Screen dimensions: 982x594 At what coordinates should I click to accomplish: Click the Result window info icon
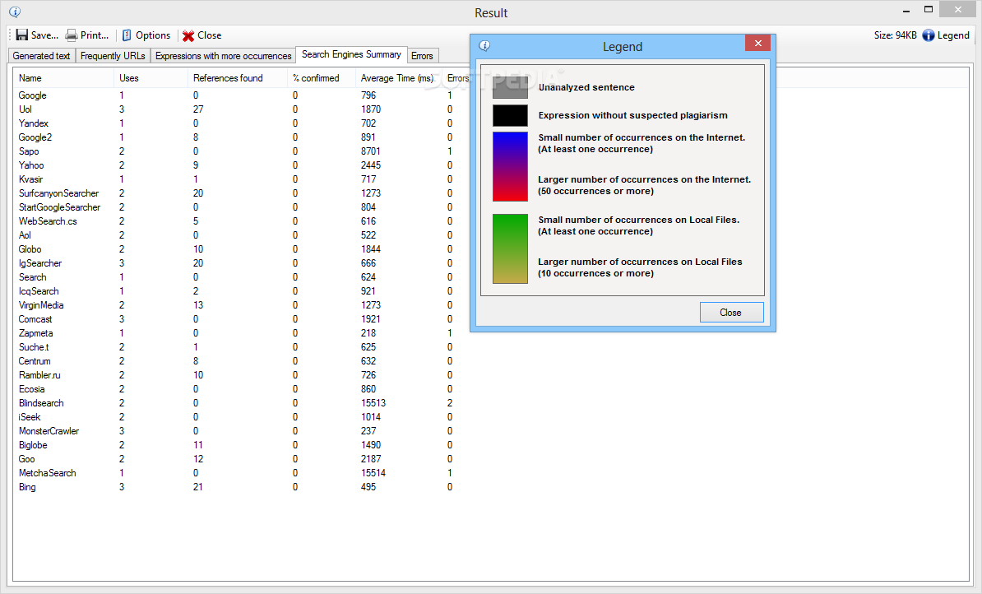pyautogui.click(x=15, y=12)
